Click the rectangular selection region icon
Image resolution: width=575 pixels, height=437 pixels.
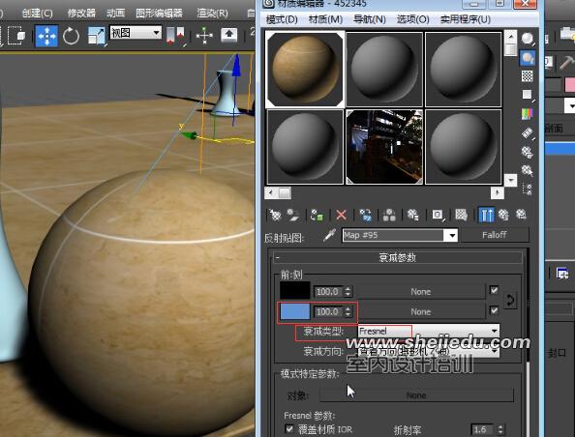coord(16,36)
